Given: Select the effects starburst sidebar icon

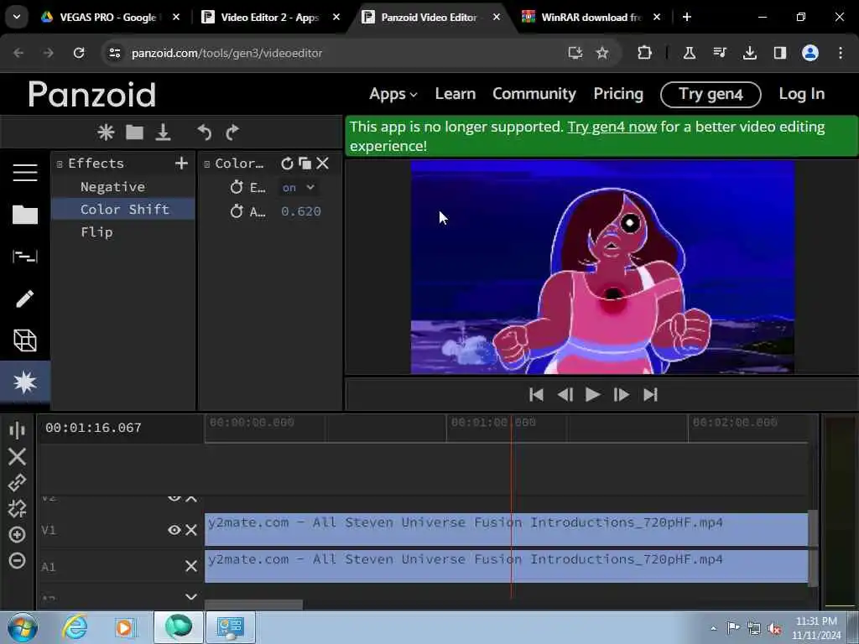Looking at the screenshot, I should (x=25, y=382).
